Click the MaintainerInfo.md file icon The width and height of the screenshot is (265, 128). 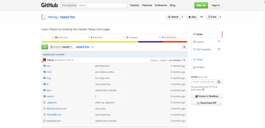tap(44, 108)
